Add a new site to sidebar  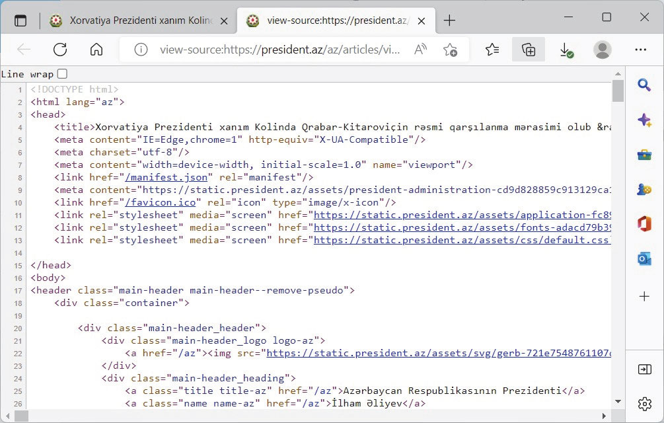(644, 296)
